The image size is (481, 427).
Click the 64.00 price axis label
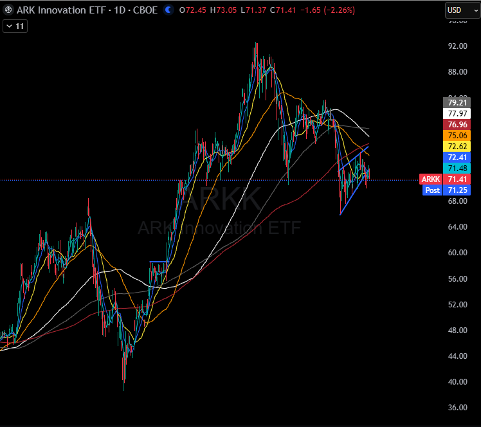point(457,227)
